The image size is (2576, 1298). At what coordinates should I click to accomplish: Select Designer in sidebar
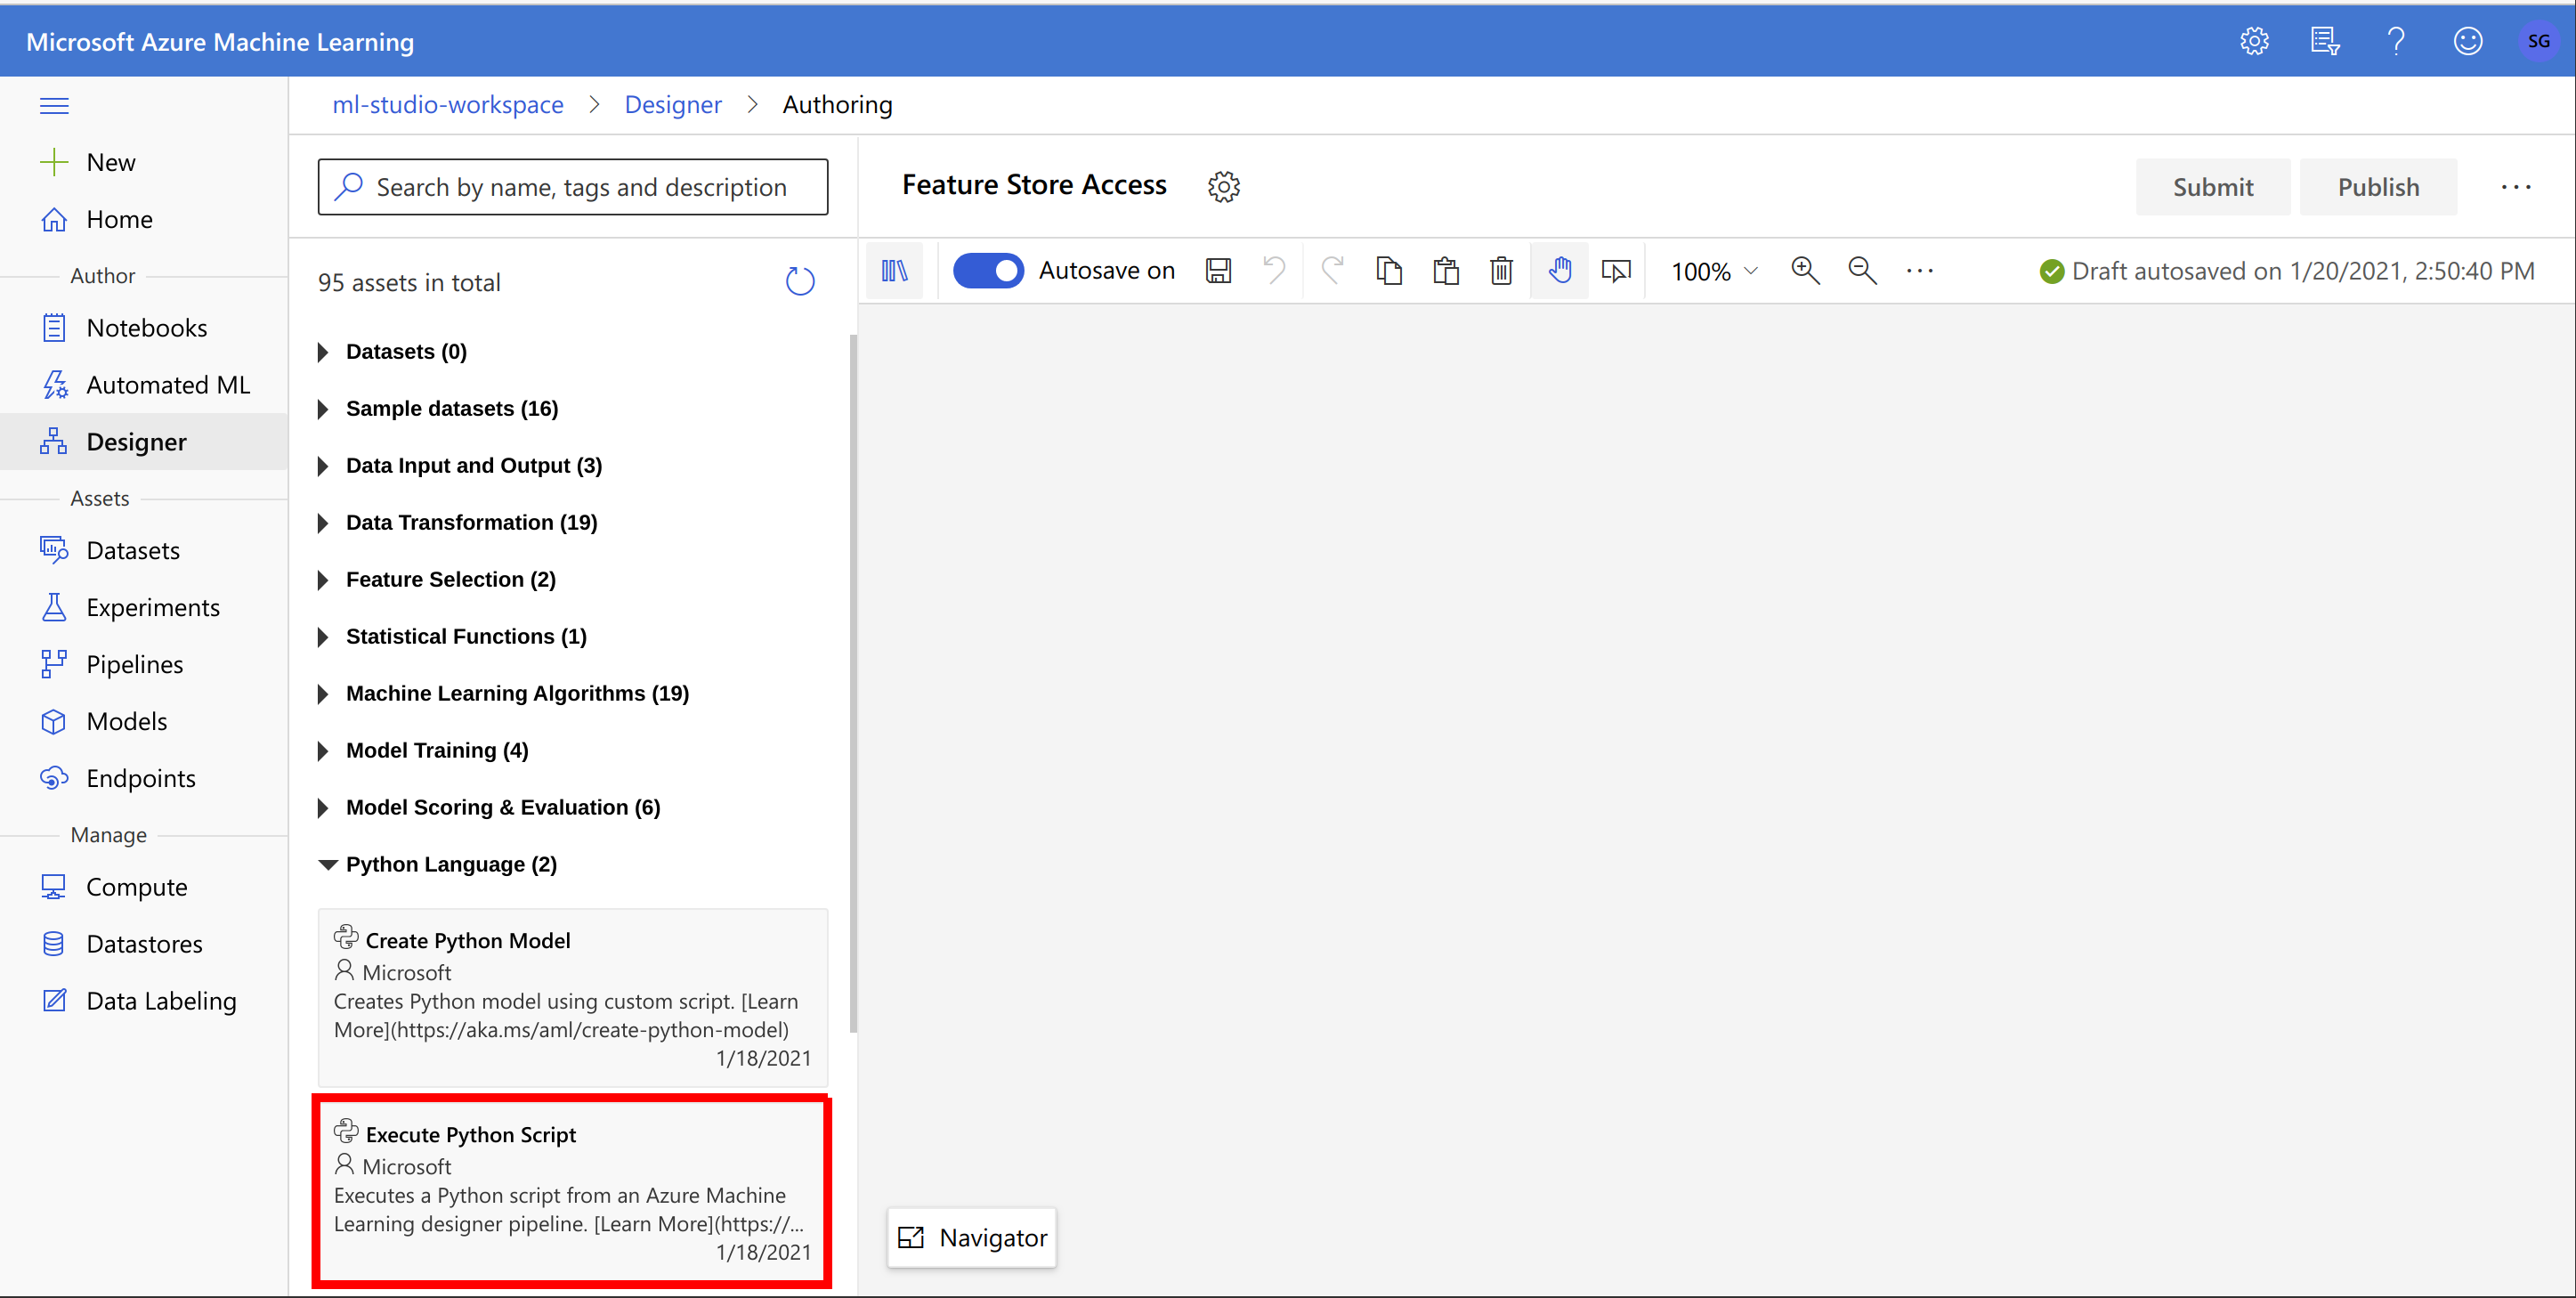(x=144, y=442)
